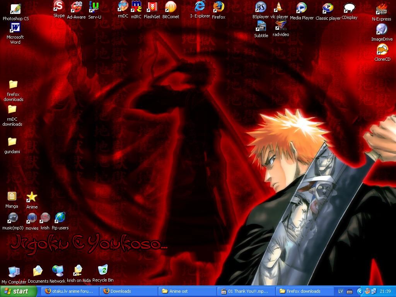Viewport: 396px width, 297px height.
Task: Open the I-Explorer desktop icon
Action: tap(200, 6)
